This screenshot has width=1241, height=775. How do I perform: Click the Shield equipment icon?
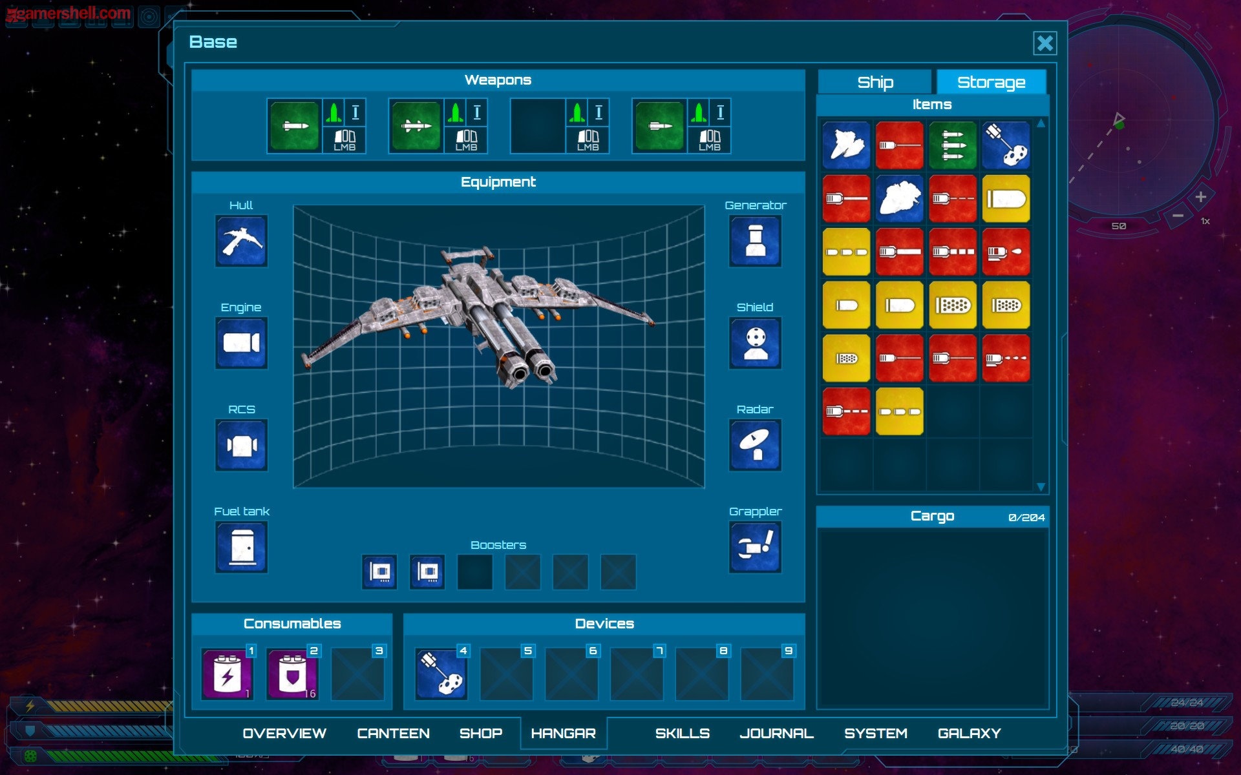click(x=755, y=343)
